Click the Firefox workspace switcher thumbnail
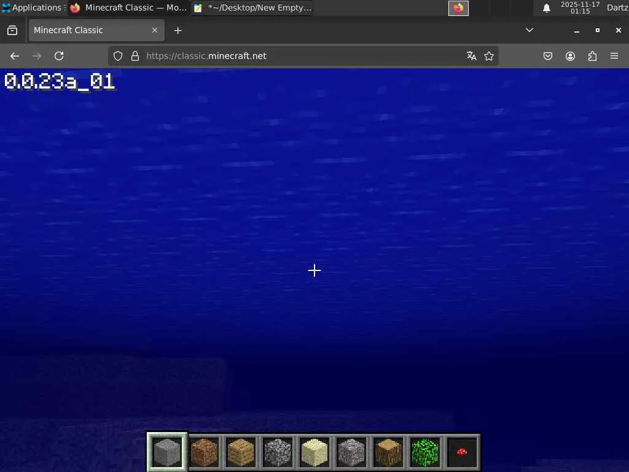The image size is (629, 472). (458, 8)
